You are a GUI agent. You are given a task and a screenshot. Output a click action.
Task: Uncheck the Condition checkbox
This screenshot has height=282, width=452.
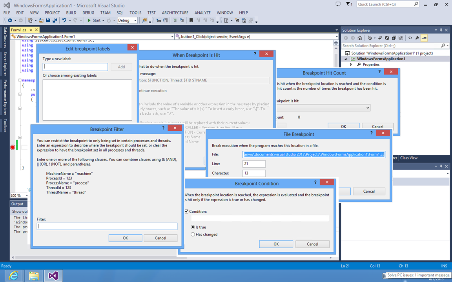(x=187, y=211)
